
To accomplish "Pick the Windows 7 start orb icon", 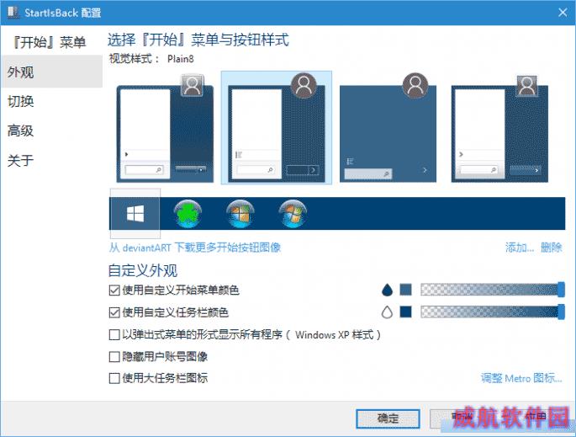I will point(293,214).
